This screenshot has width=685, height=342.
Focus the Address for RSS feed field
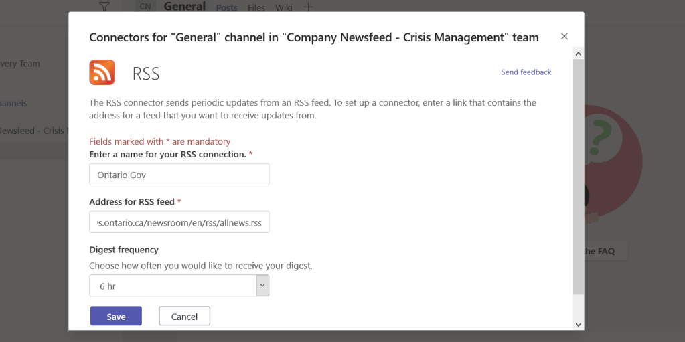pos(179,222)
